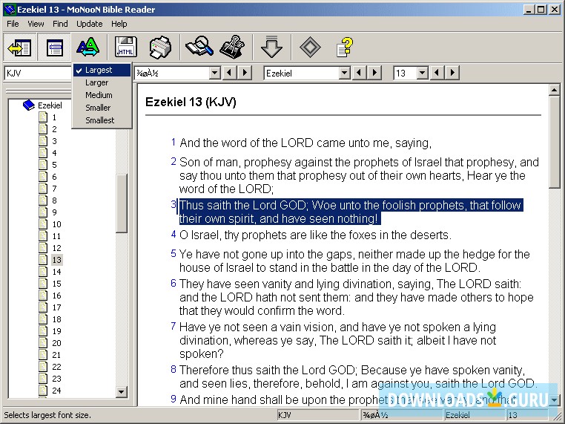The height and width of the screenshot is (424, 565).
Task: Click the text pane scroll up arrow
Action: [x=554, y=90]
